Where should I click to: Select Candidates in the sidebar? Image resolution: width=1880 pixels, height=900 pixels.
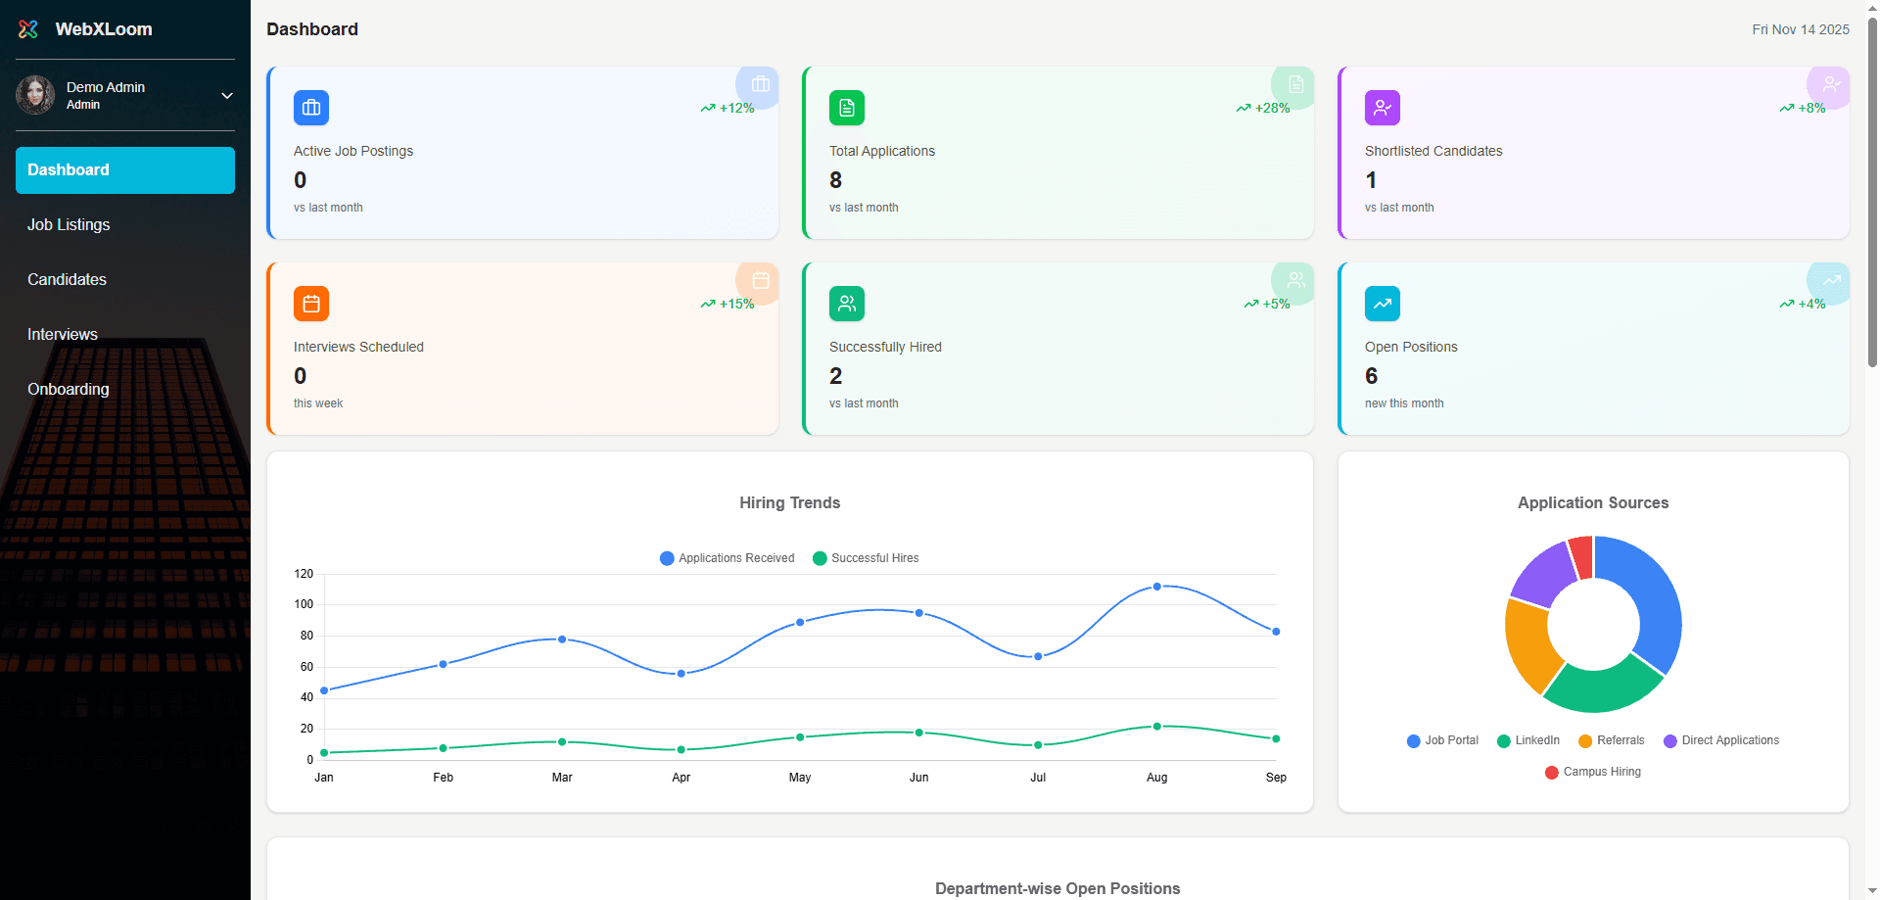(x=67, y=279)
